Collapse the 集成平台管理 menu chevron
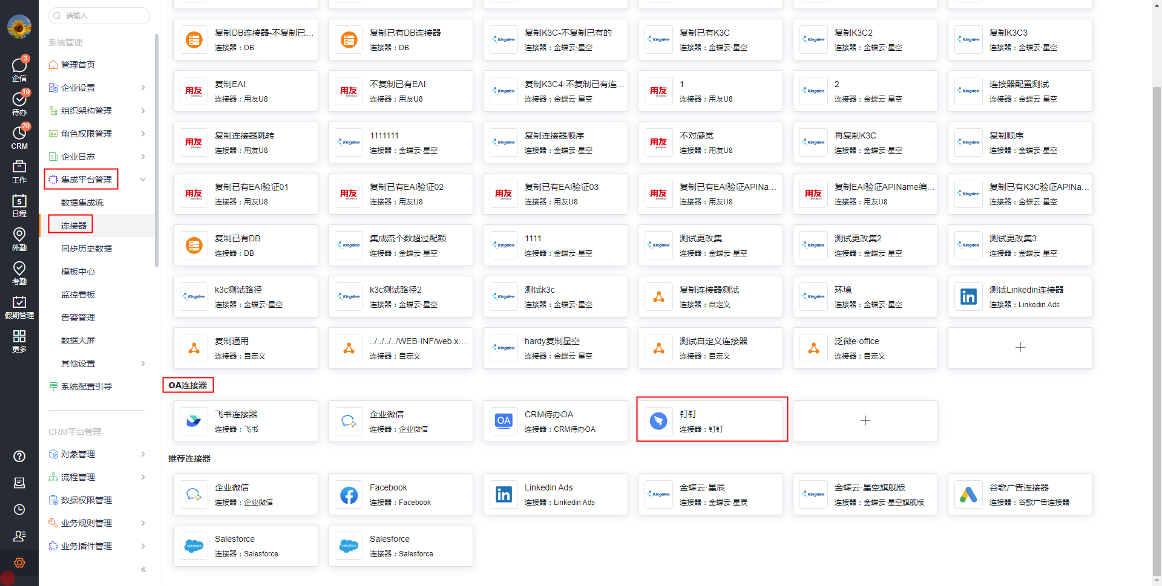Viewport: 1162px width, 586px height. click(143, 180)
